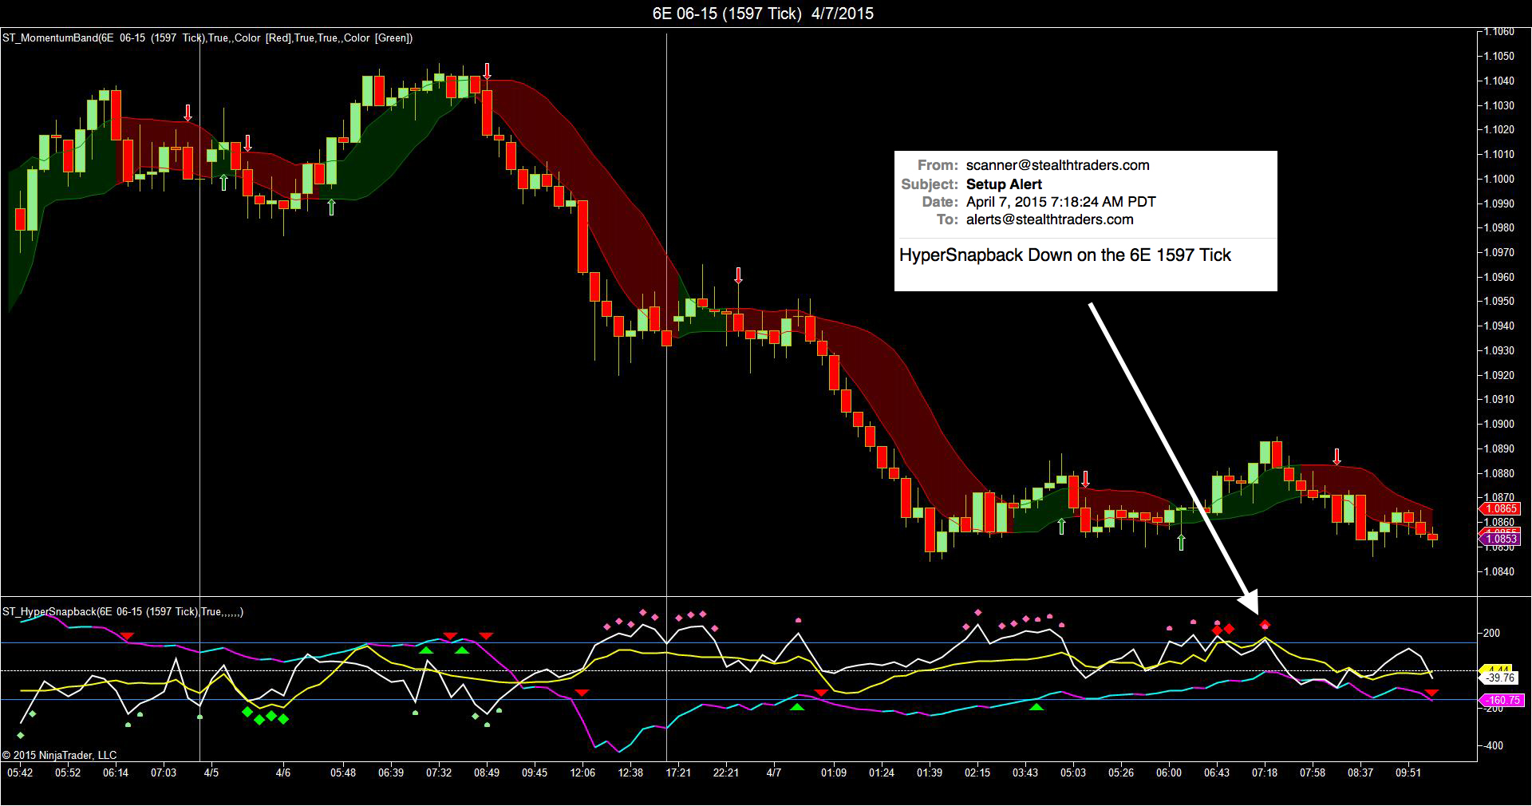Click the 22:21 time axis label
The image size is (1532, 806).
726,772
